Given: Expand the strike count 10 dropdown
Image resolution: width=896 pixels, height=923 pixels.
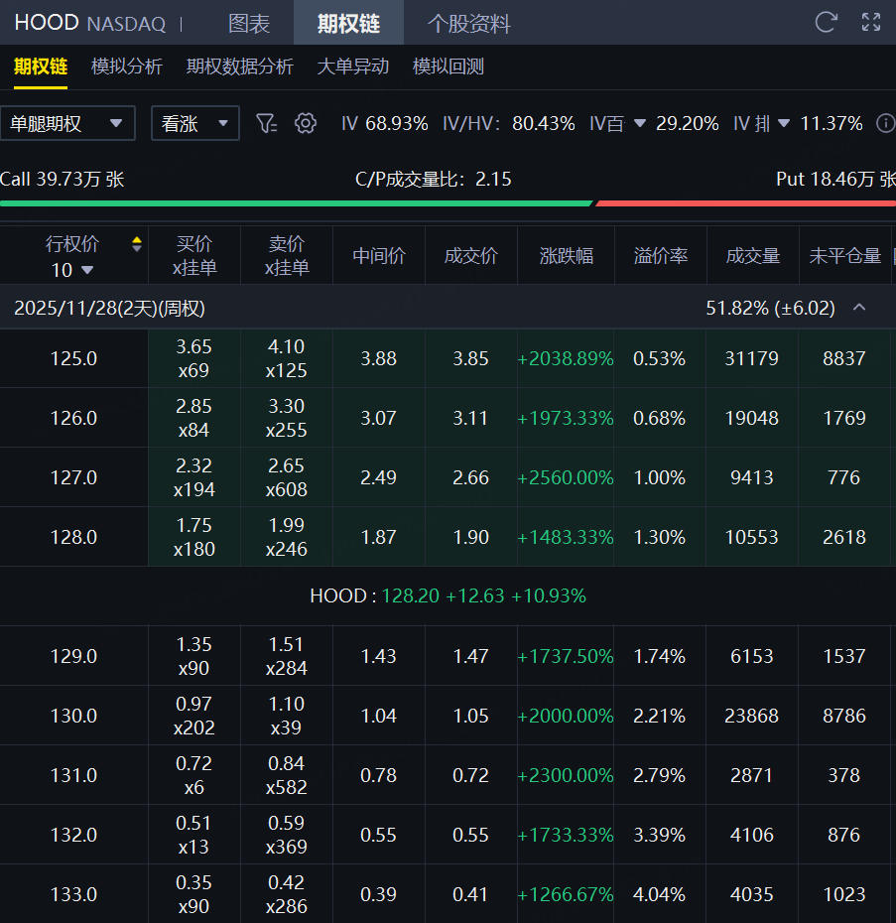Looking at the screenshot, I should 73,270.
